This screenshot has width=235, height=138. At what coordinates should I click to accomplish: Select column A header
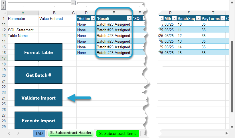[23, 13]
